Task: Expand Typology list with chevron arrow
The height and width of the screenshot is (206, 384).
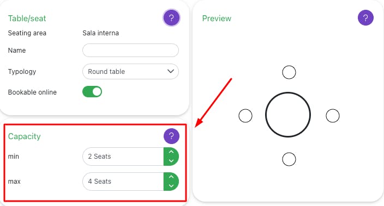Action: (171, 71)
